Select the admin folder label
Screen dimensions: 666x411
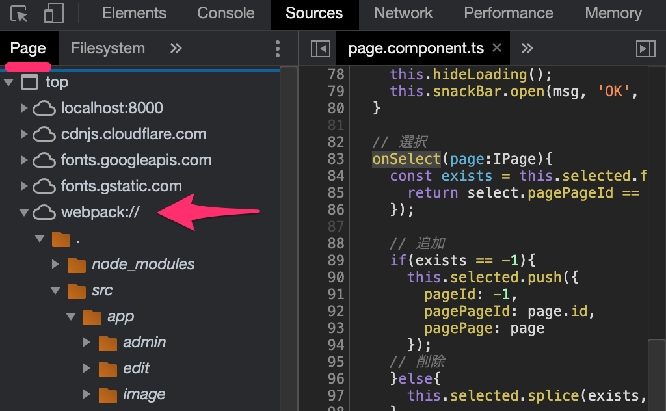(x=144, y=342)
